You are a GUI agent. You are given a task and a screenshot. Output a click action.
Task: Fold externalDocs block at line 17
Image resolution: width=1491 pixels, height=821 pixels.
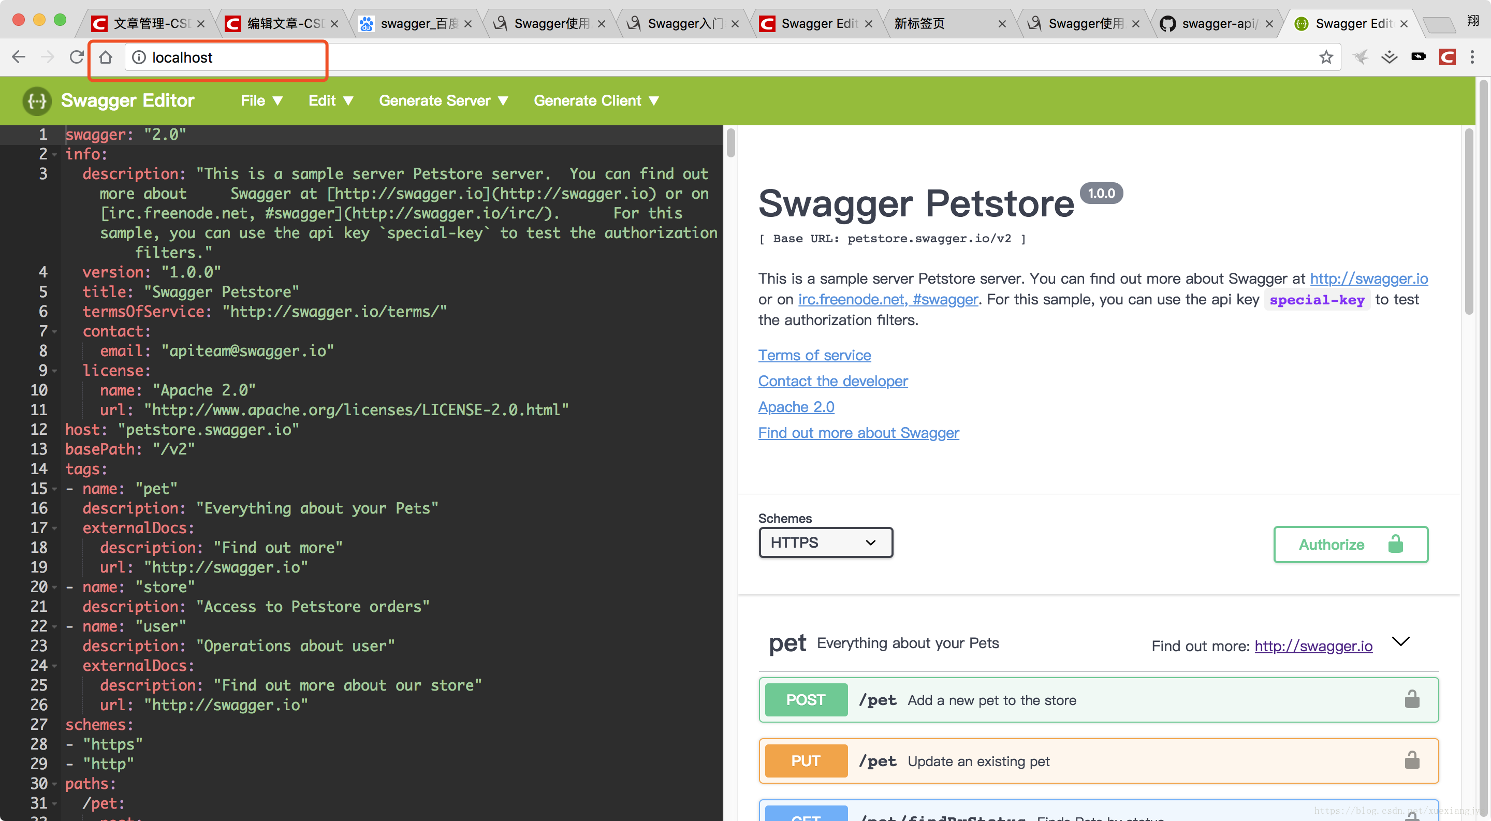(54, 528)
